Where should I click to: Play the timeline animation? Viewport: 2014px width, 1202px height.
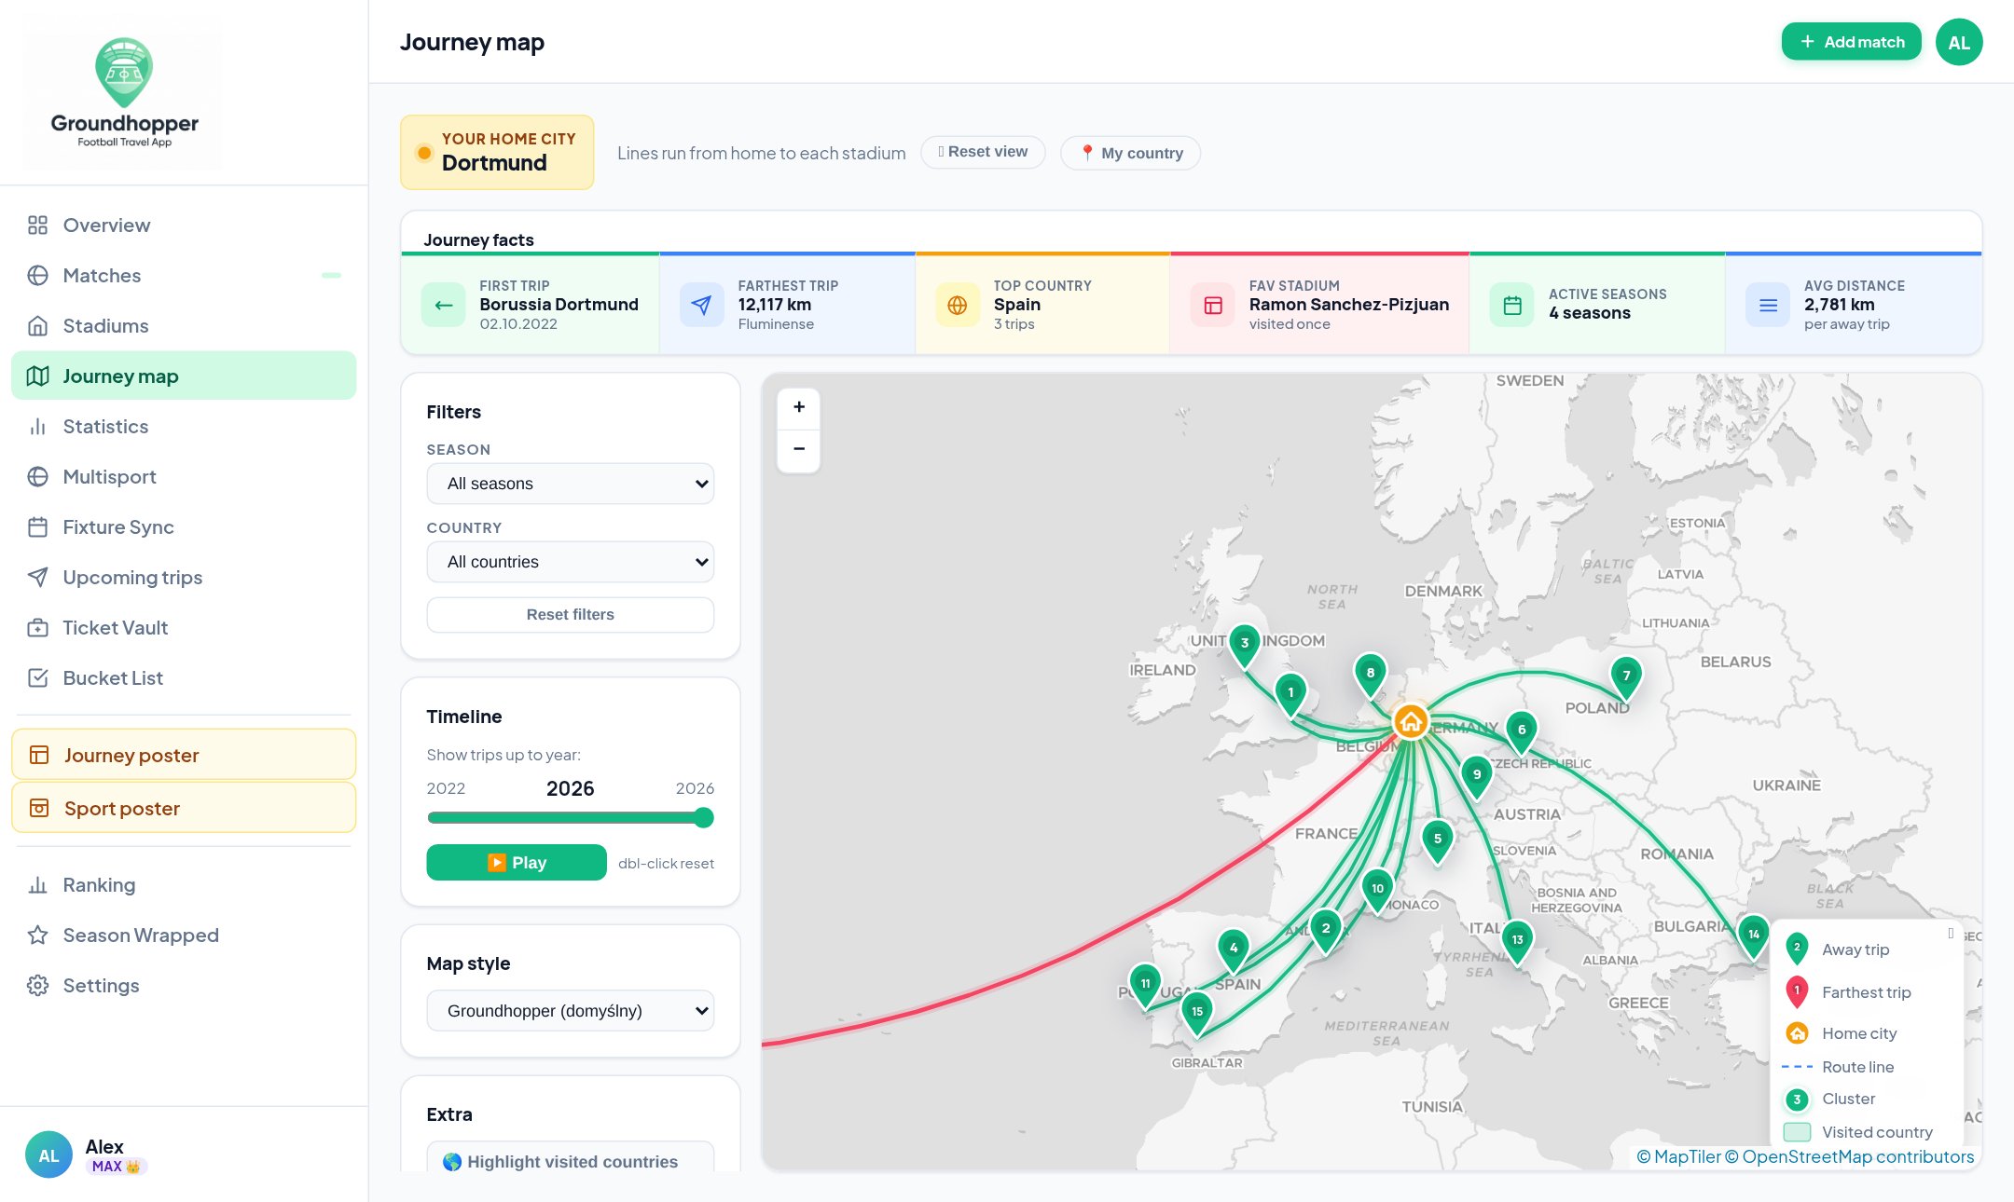click(x=517, y=863)
